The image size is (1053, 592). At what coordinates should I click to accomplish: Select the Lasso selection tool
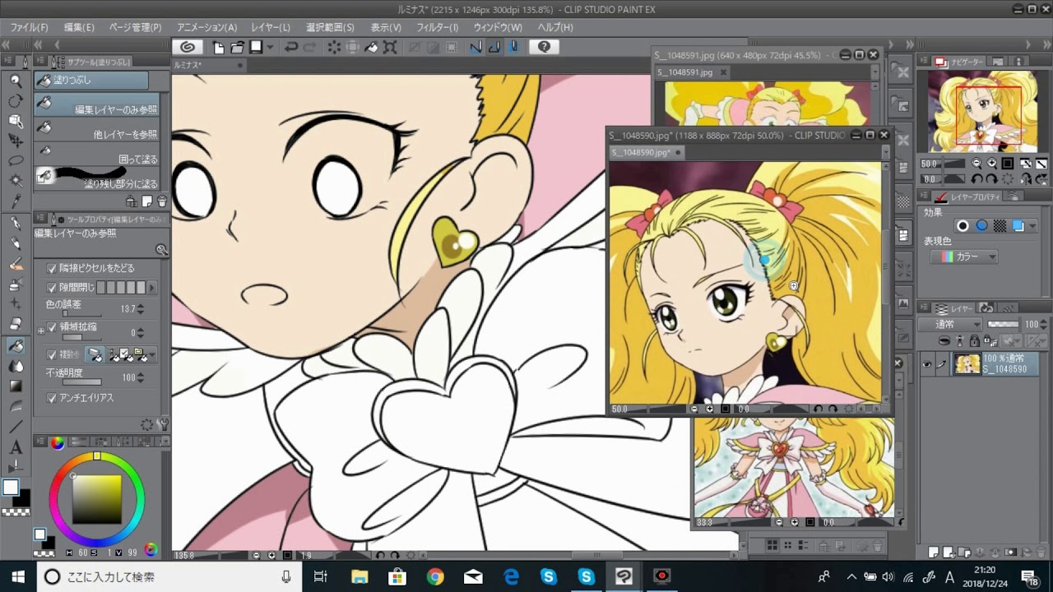pos(16,160)
